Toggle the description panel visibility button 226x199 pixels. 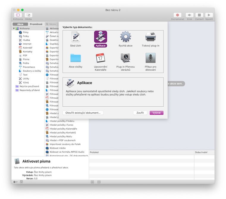tap(21, 182)
